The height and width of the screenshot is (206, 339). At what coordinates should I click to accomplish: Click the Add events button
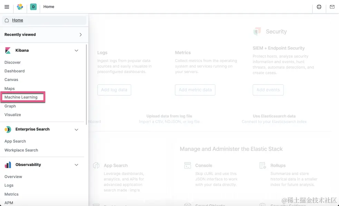click(268, 90)
